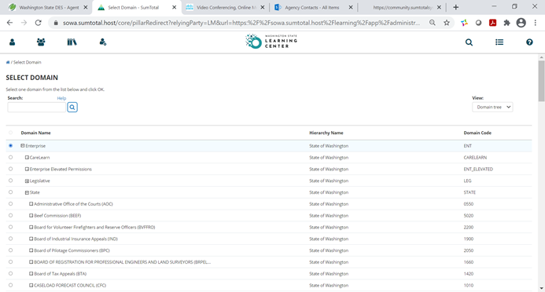View site info lock icon
The width and height of the screenshot is (545, 292).
[56, 23]
